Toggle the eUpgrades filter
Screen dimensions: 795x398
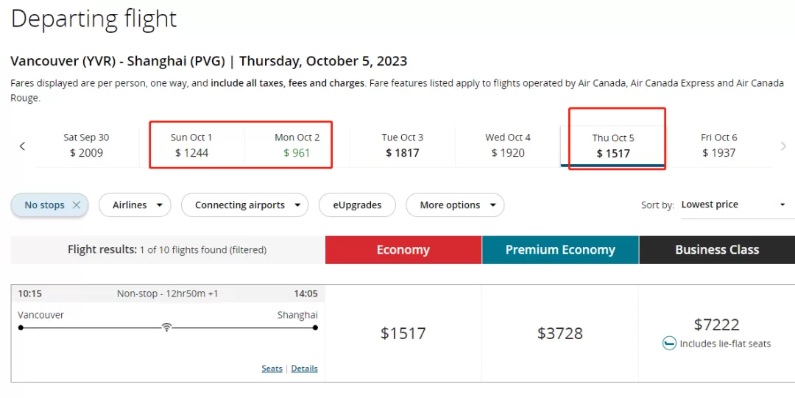357,205
